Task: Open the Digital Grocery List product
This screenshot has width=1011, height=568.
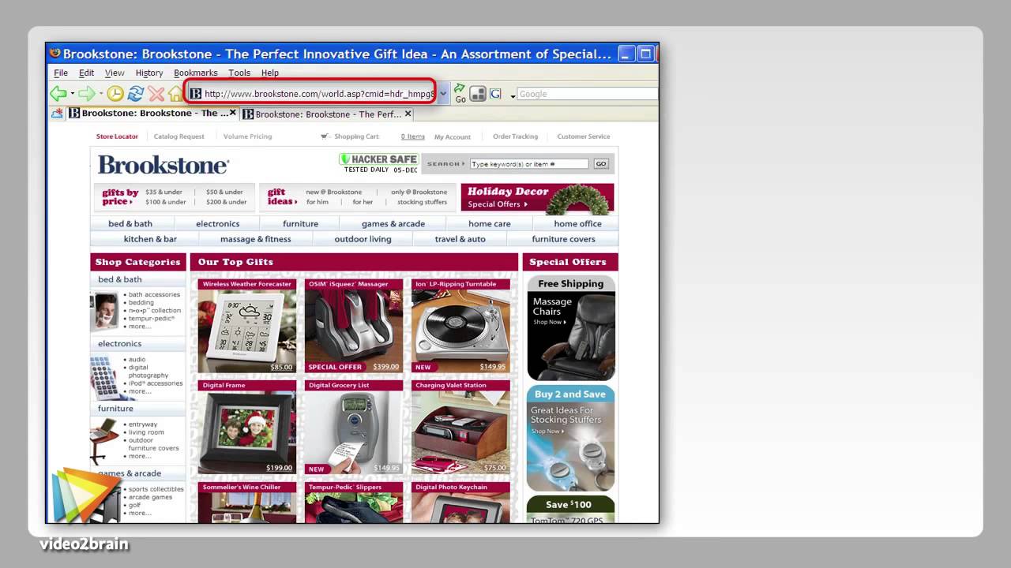Action: [353, 427]
